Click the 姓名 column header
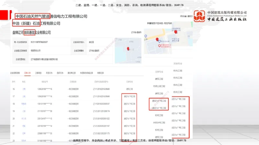The width and height of the screenshot is (259, 145). point(24,82)
